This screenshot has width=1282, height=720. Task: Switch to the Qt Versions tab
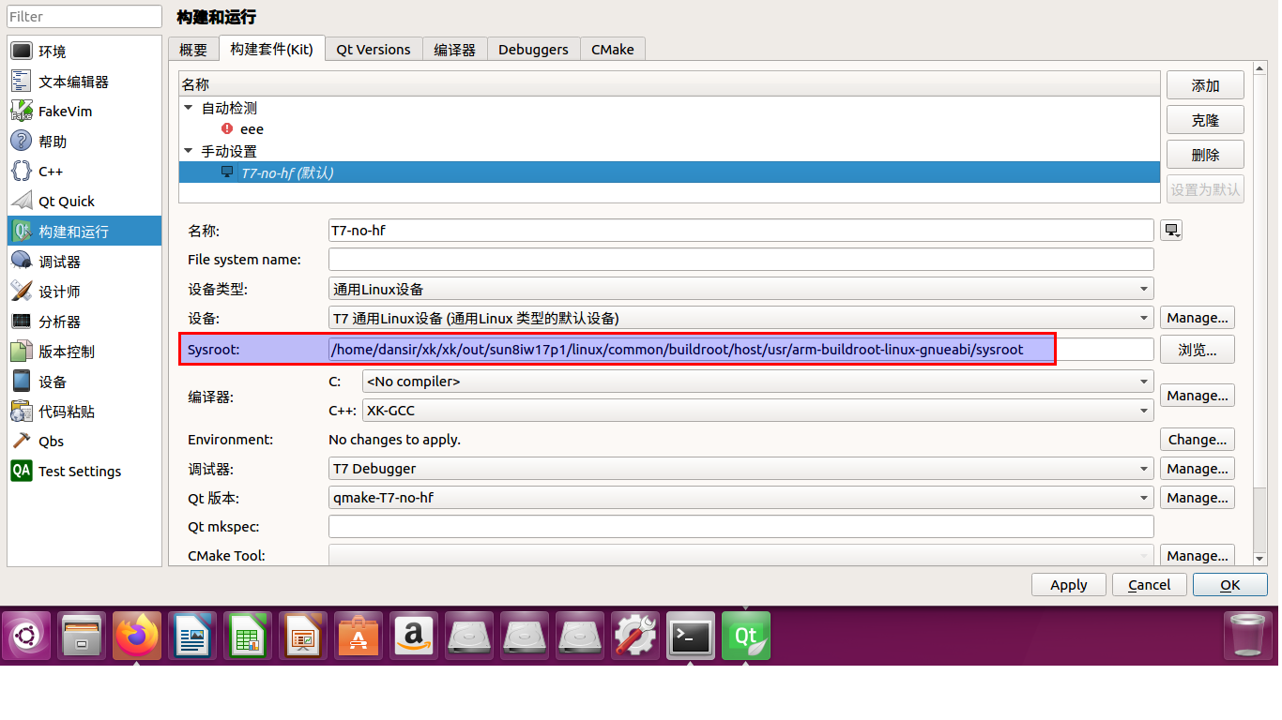coord(373,49)
